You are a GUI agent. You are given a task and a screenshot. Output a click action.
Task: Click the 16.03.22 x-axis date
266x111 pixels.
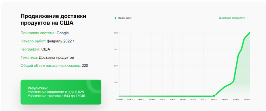tap(225, 99)
